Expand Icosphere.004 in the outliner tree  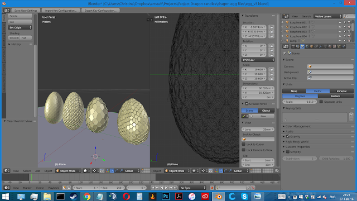[x=283, y=36]
